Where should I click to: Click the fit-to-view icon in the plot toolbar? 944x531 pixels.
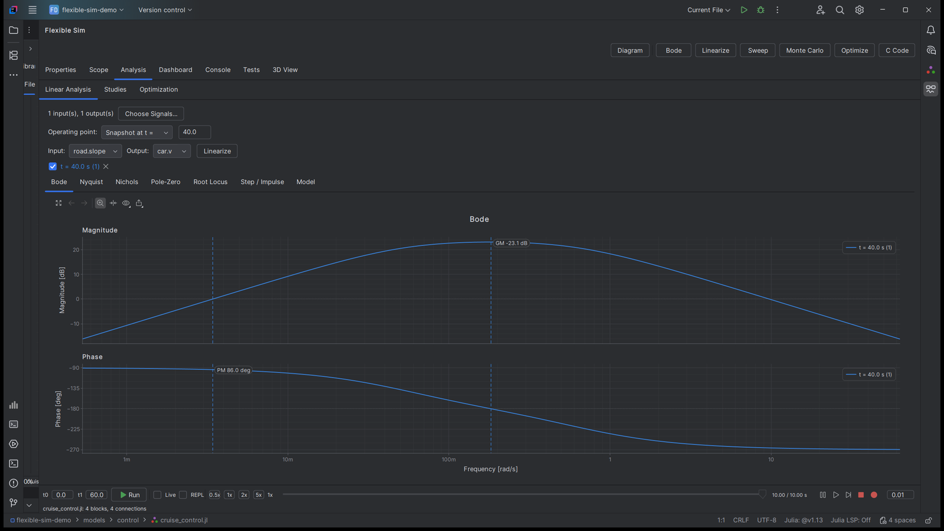tap(58, 203)
